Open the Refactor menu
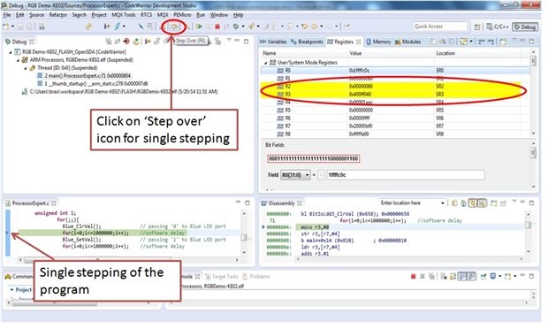 [x=57, y=15]
